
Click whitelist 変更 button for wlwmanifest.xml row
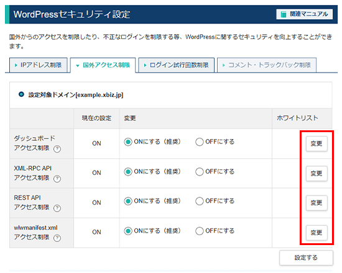coord(317,233)
